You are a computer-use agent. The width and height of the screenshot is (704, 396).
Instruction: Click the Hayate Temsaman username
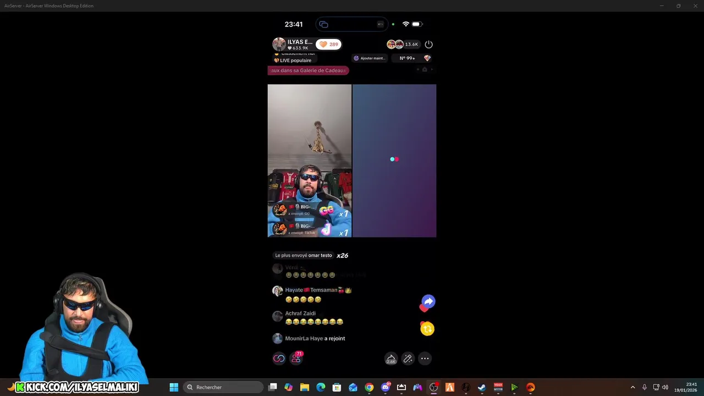click(x=318, y=290)
